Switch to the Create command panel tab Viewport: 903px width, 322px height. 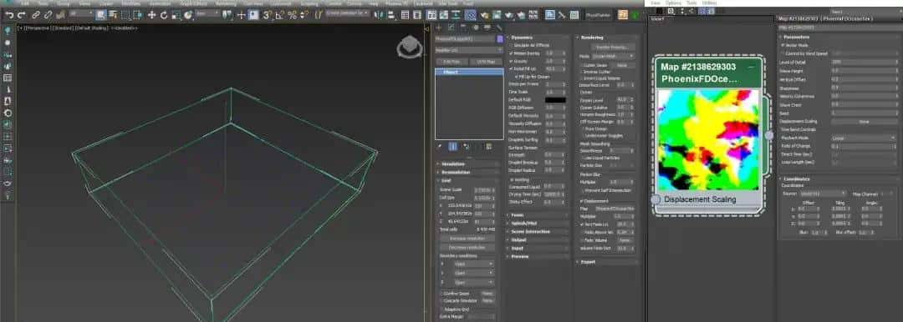tap(439, 27)
